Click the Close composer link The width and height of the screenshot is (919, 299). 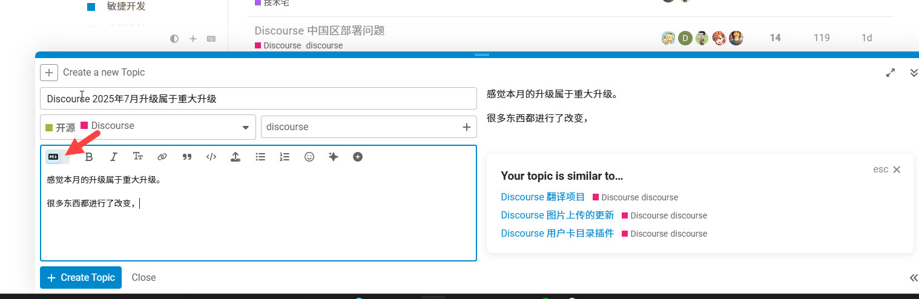(143, 278)
